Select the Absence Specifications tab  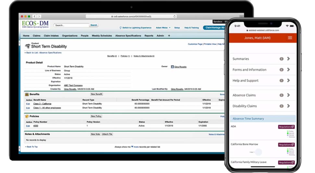[128, 35]
